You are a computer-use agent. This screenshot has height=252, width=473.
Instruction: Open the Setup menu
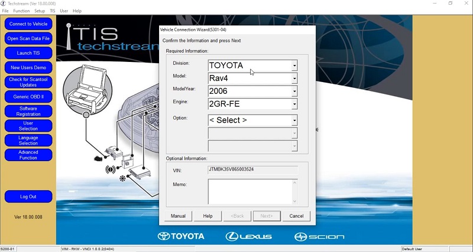pyautogui.click(x=40, y=11)
